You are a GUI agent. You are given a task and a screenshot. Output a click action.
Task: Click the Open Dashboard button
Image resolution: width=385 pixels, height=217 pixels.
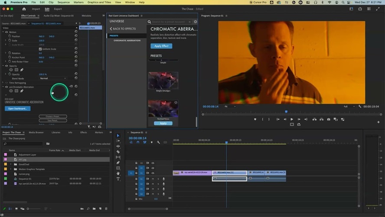(17, 108)
